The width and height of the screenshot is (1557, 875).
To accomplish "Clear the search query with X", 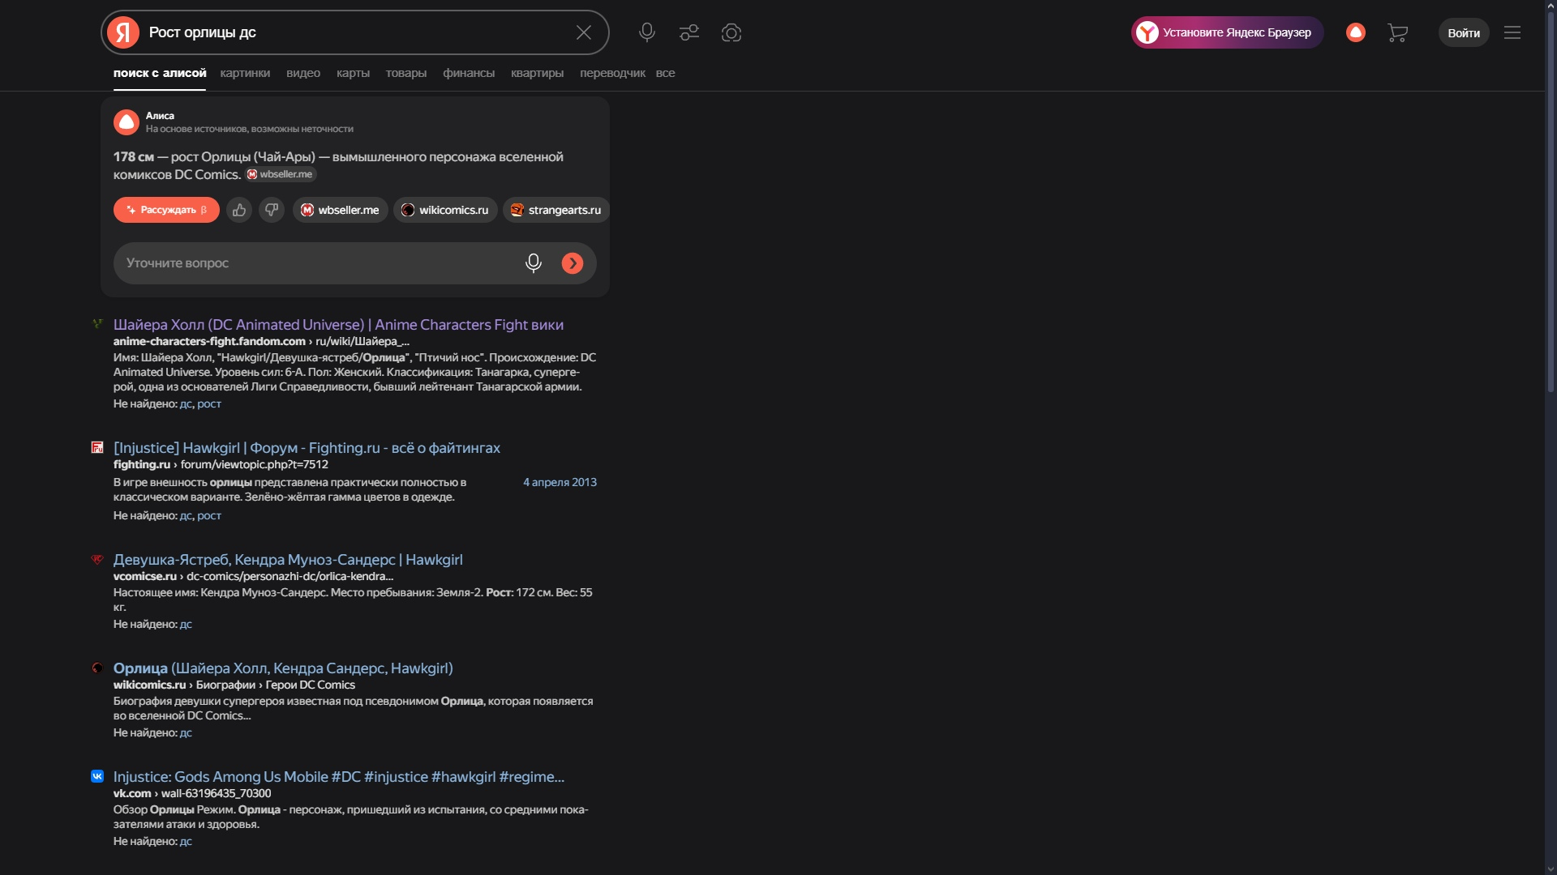I will coord(584,32).
